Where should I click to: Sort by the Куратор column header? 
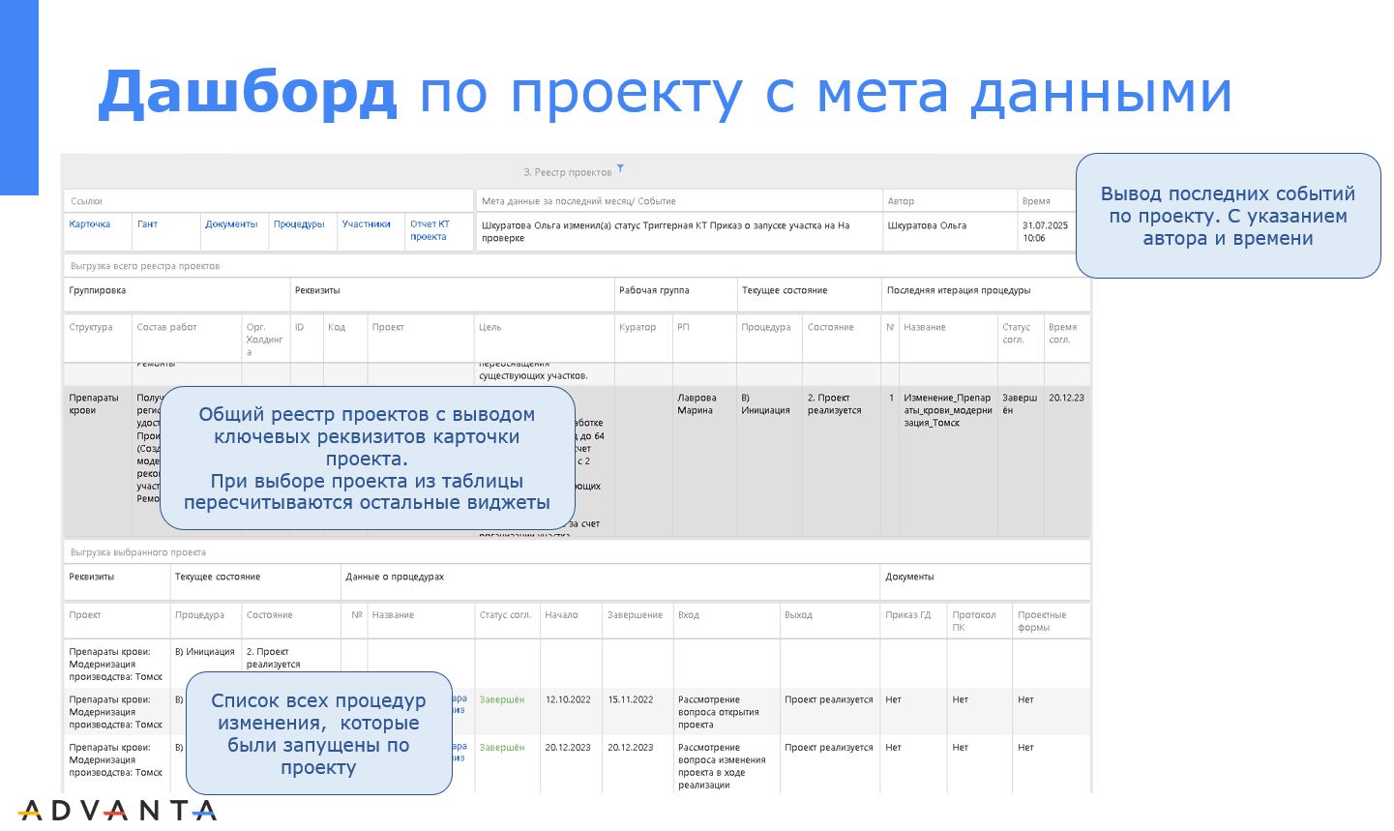[638, 328]
